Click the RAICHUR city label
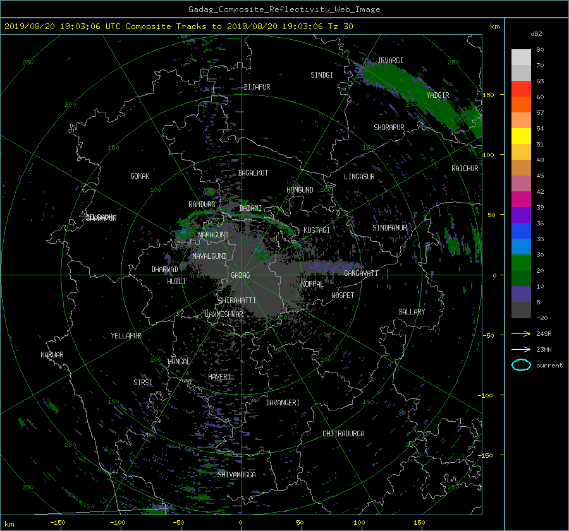The width and height of the screenshot is (569, 531). click(465, 169)
